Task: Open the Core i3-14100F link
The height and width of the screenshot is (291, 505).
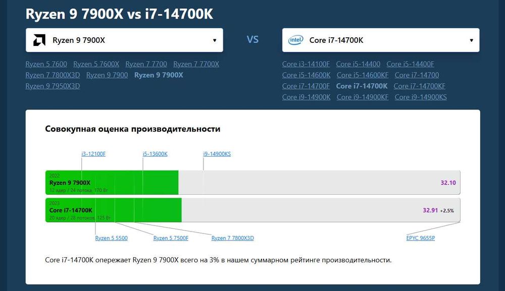Action: tap(306, 64)
